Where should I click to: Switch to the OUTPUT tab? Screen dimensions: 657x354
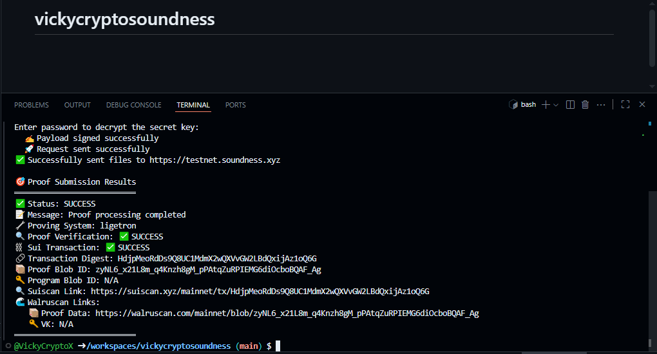tap(77, 105)
